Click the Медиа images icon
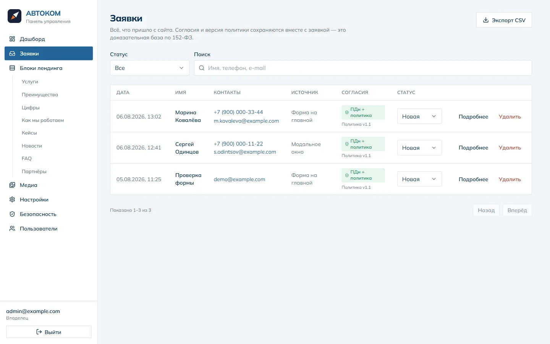550x344 pixels. (12, 185)
